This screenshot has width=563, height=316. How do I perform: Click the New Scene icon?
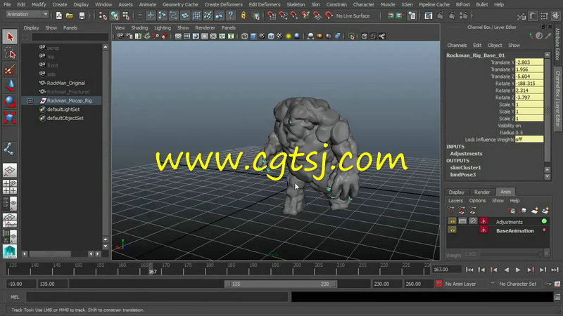pos(59,15)
